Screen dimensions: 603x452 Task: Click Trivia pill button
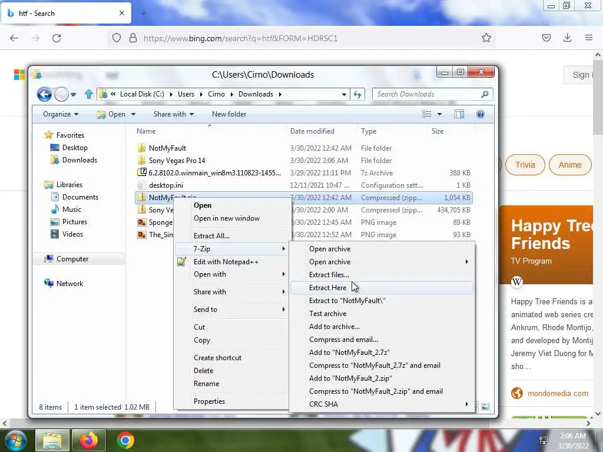tap(525, 165)
